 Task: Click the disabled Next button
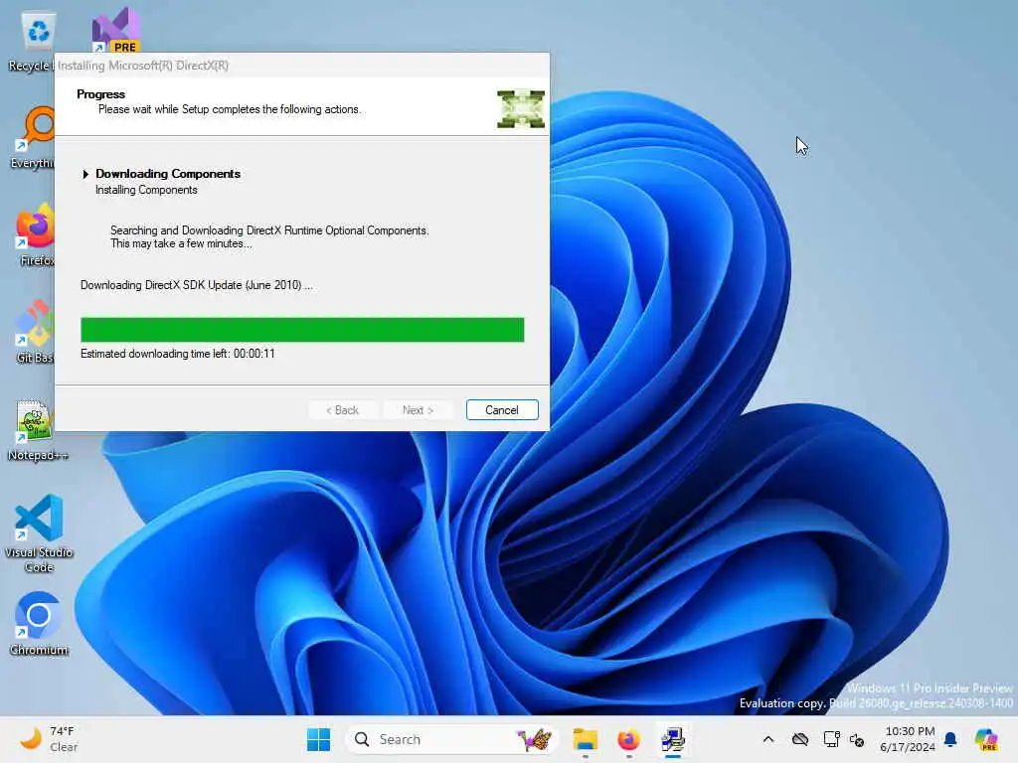[418, 410]
